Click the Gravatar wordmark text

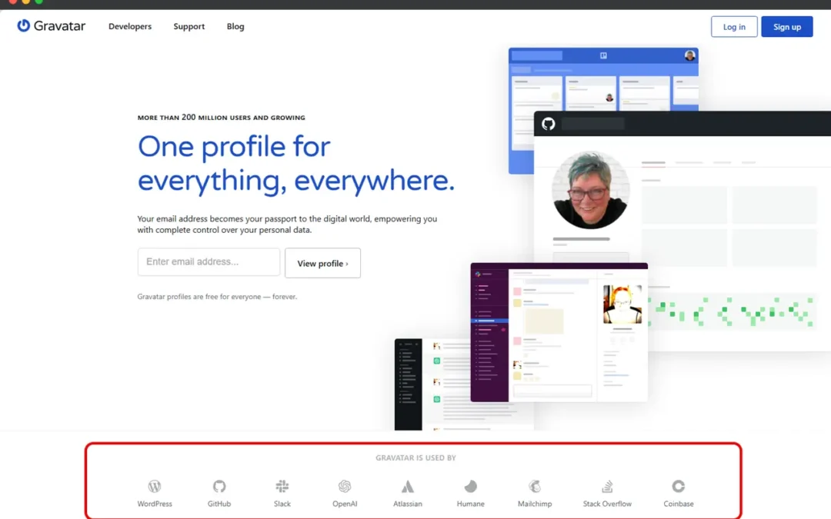[x=59, y=26]
